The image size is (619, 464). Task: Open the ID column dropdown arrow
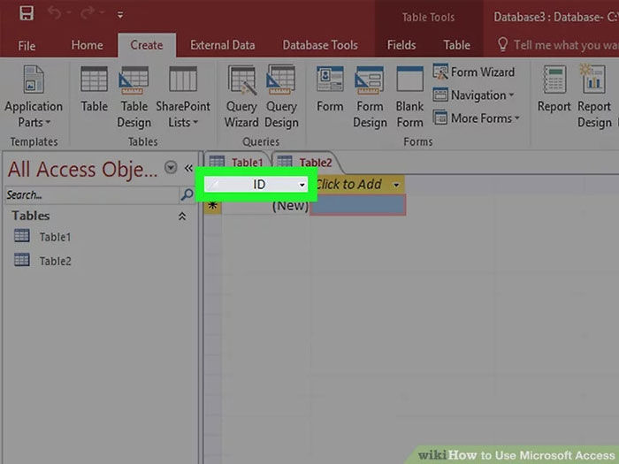[x=302, y=185]
